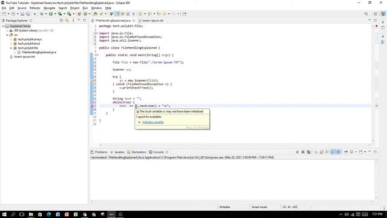The width and height of the screenshot is (387, 218).
Task: Click the New file toolbar icon
Action: [x=4, y=14]
